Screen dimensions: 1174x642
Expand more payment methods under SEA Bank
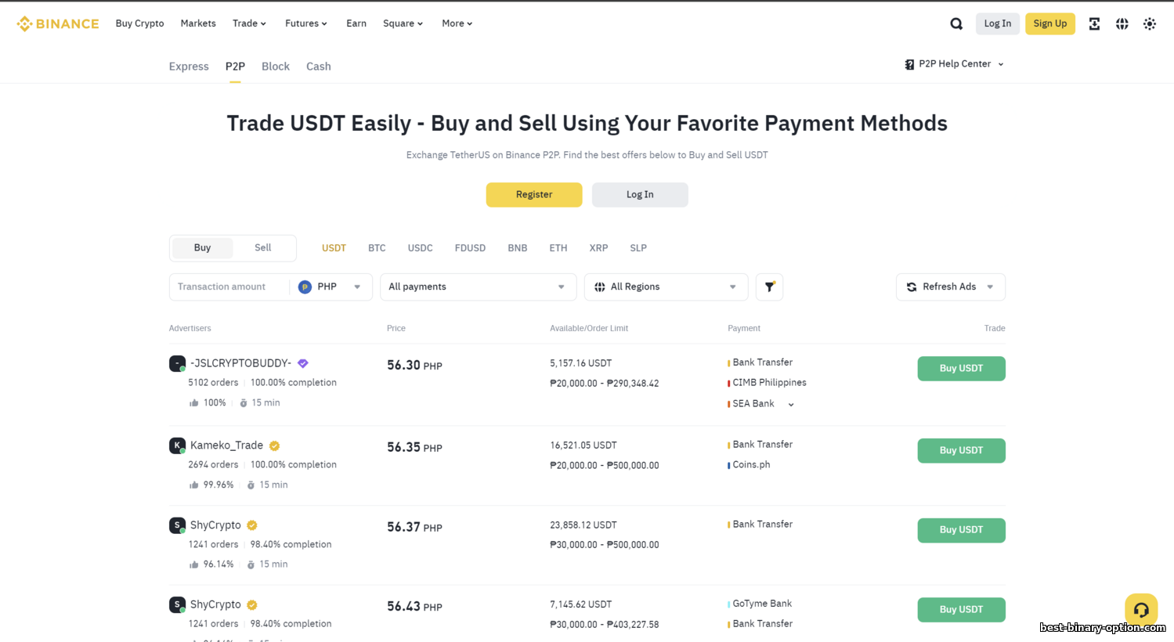pos(791,405)
